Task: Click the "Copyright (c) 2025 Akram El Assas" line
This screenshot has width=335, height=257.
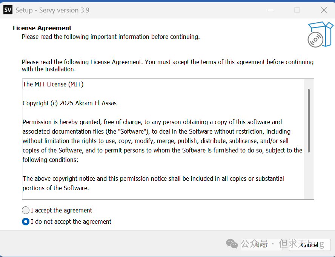Action: click(x=70, y=103)
